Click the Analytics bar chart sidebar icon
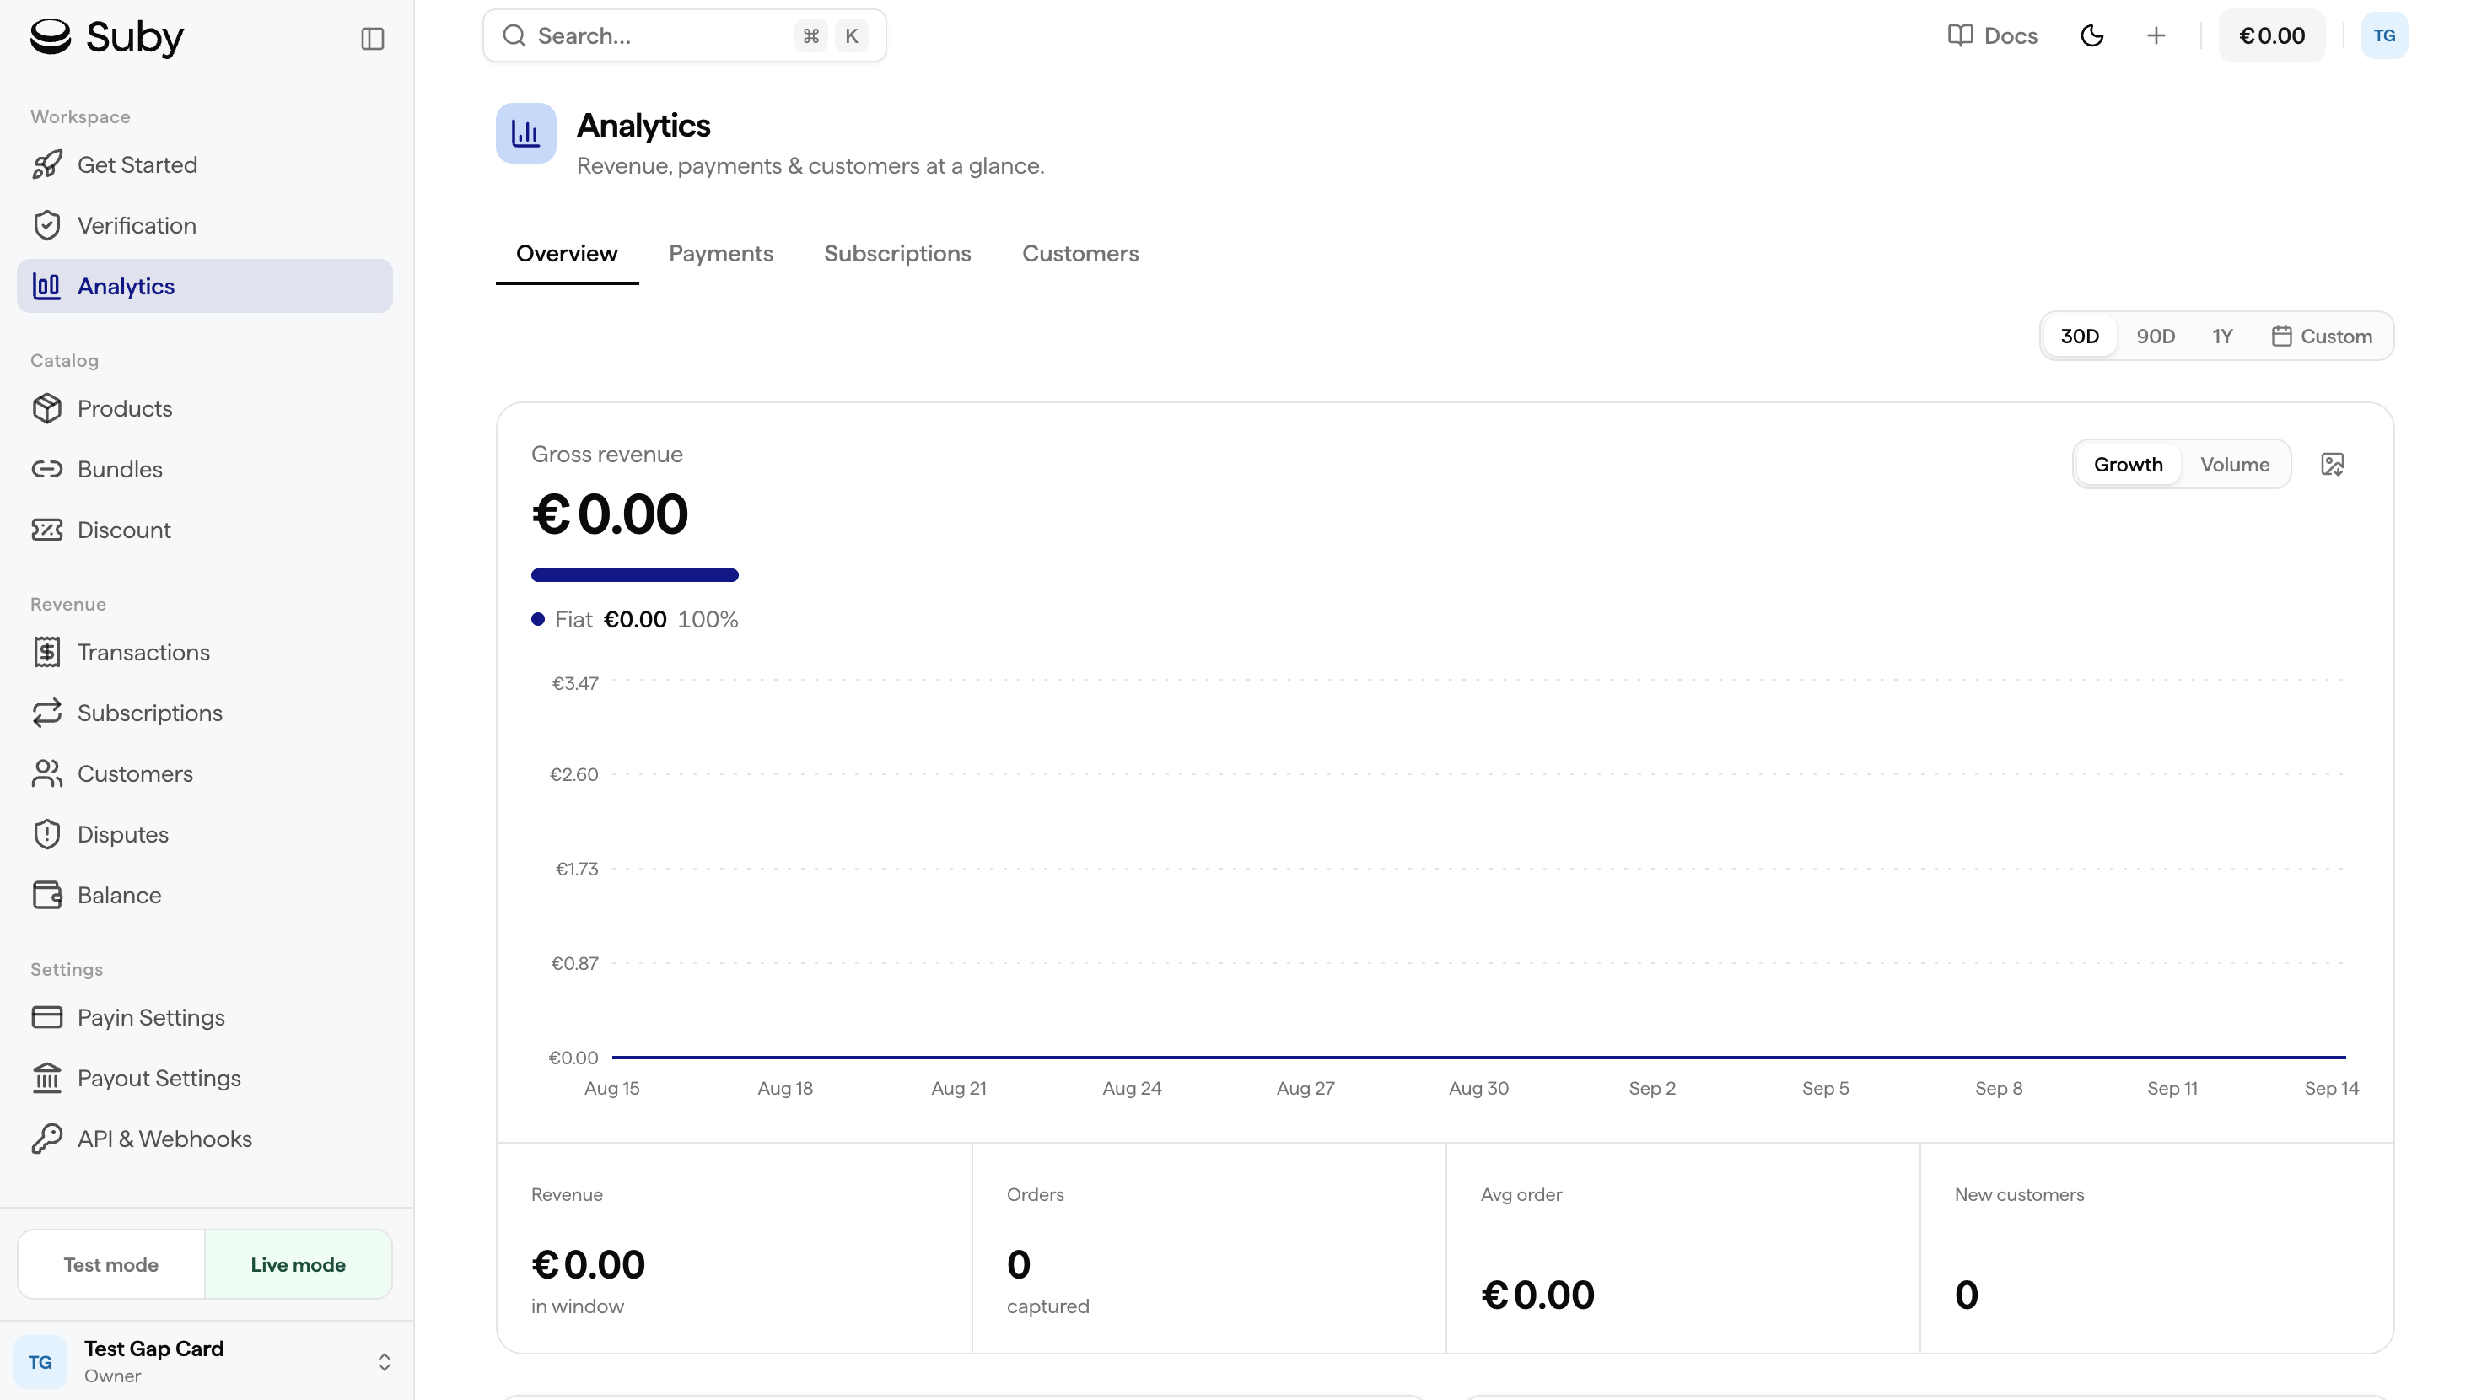The image size is (2471, 1400). [47, 286]
